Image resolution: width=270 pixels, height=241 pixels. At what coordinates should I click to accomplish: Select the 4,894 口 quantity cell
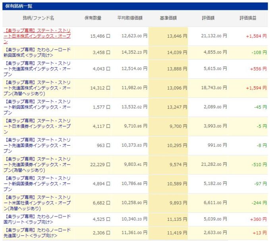coord(101,184)
